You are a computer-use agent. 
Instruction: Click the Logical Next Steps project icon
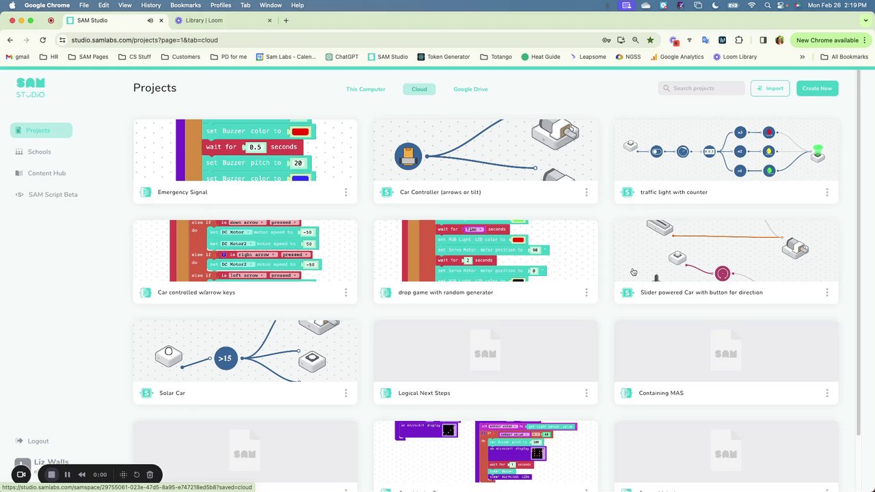(x=386, y=393)
